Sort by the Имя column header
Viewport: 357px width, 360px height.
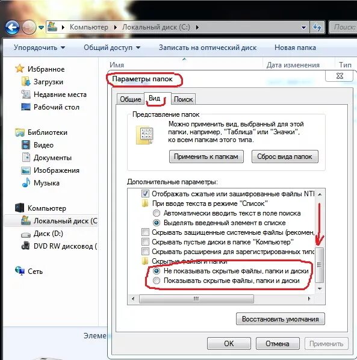[x=117, y=65]
